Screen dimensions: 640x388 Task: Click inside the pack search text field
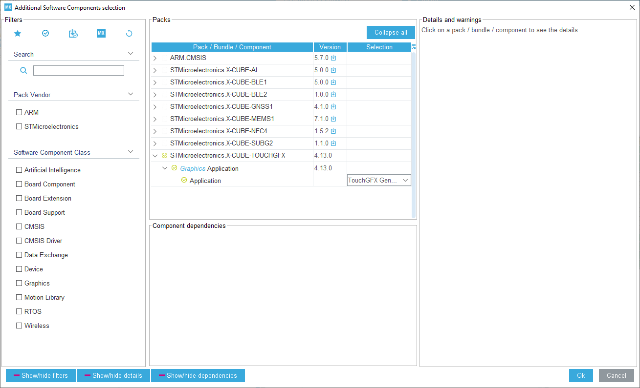pos(79,71)
